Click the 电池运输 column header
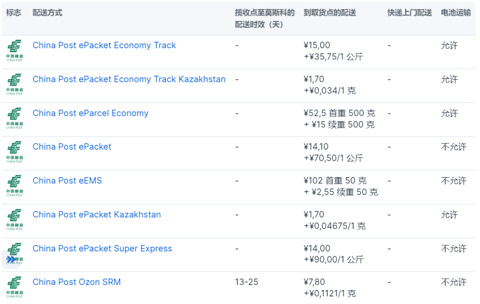 [455, 13]
